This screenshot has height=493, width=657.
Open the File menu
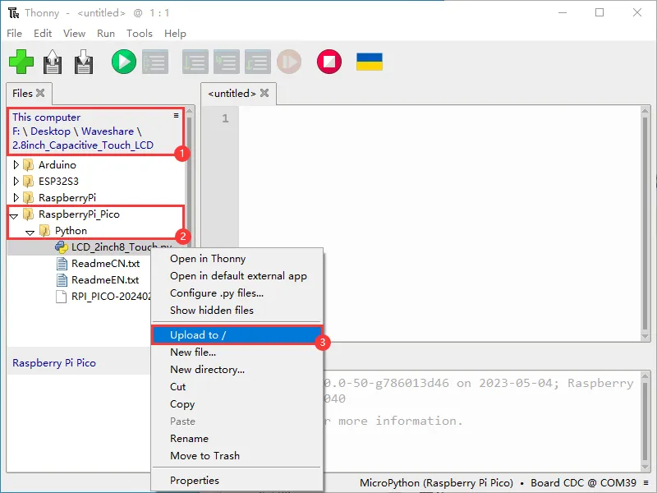tap(14, 34)
